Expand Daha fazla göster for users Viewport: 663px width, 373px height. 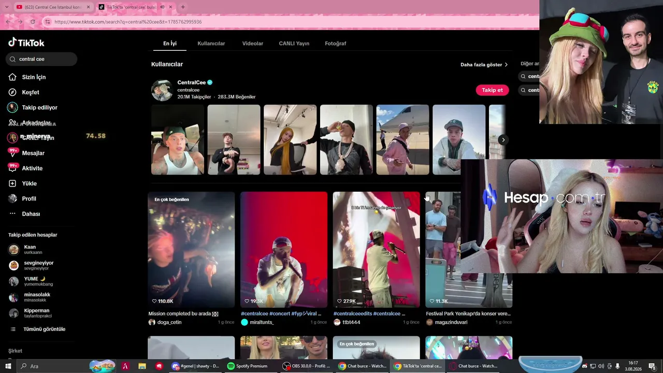pyautogui.click(x=484, y=65)
